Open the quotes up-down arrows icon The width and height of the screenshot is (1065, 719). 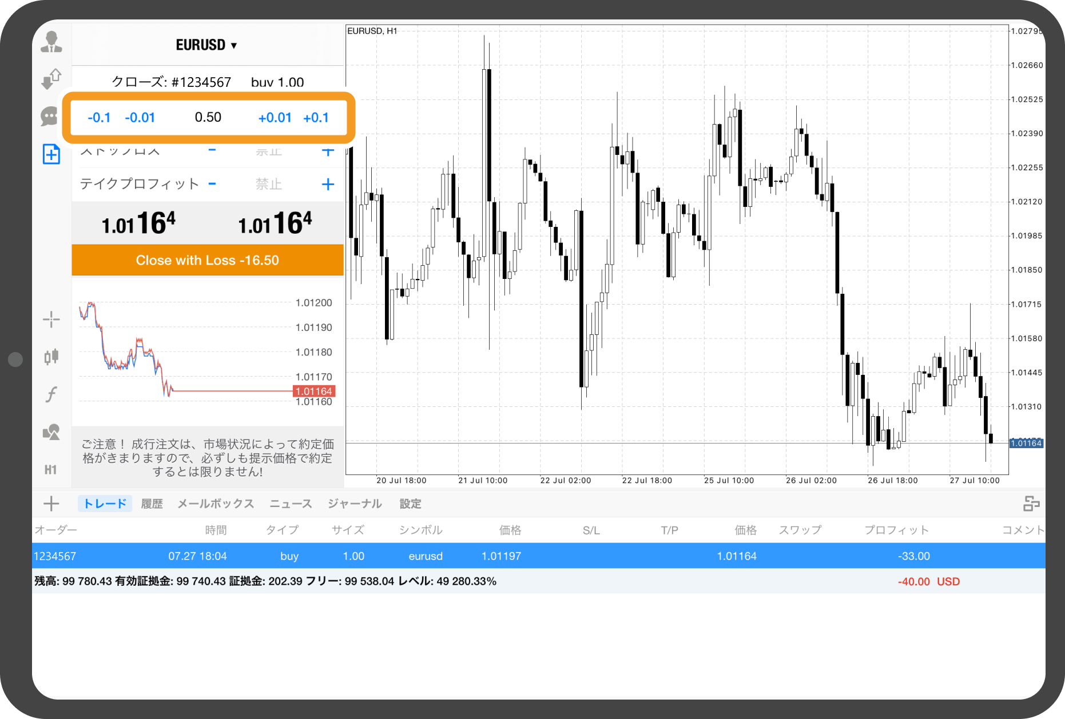click(51, 79)
